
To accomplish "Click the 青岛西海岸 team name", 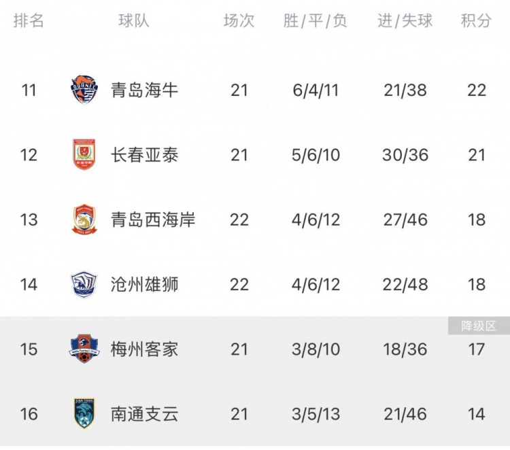I will click(153, 220).
